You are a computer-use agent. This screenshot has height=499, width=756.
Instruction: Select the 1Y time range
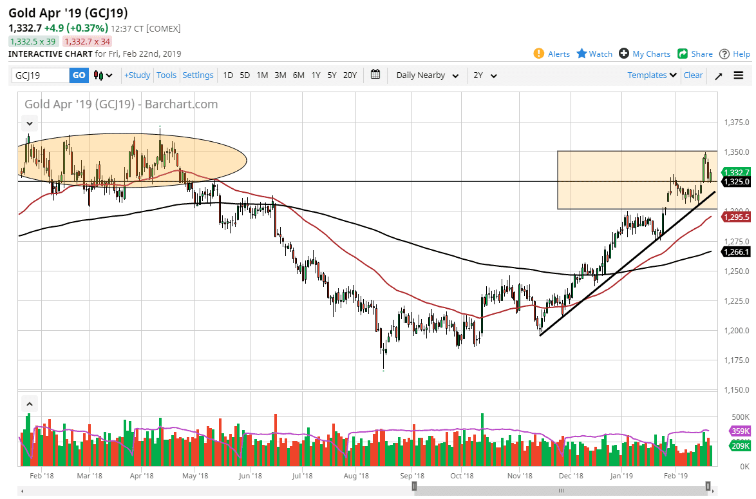(316, 75)
